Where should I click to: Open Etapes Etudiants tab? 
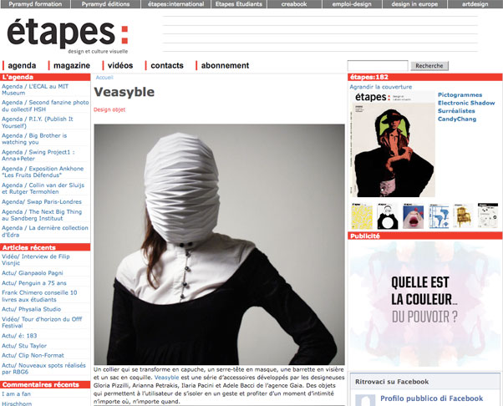pos(239,4)
